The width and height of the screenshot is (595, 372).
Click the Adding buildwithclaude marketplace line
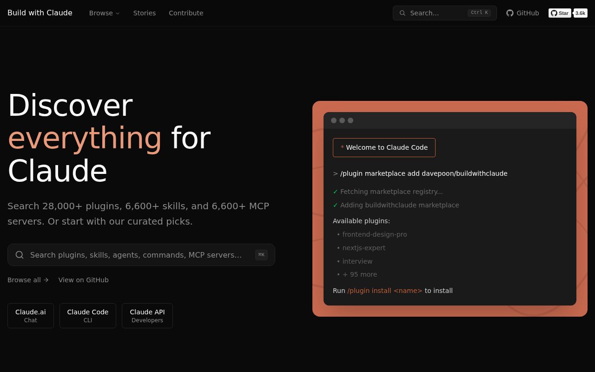[396, 205]
